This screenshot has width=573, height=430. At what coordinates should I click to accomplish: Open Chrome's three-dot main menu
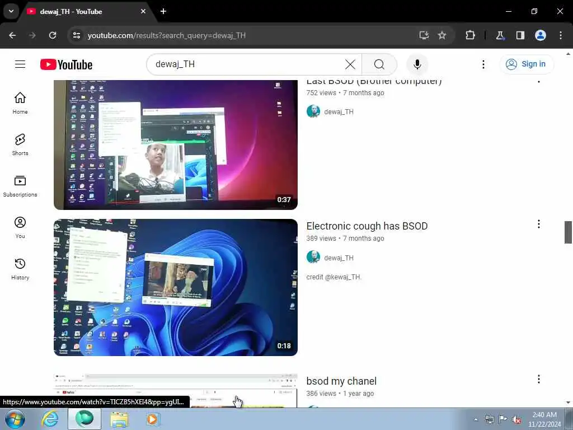560,35
